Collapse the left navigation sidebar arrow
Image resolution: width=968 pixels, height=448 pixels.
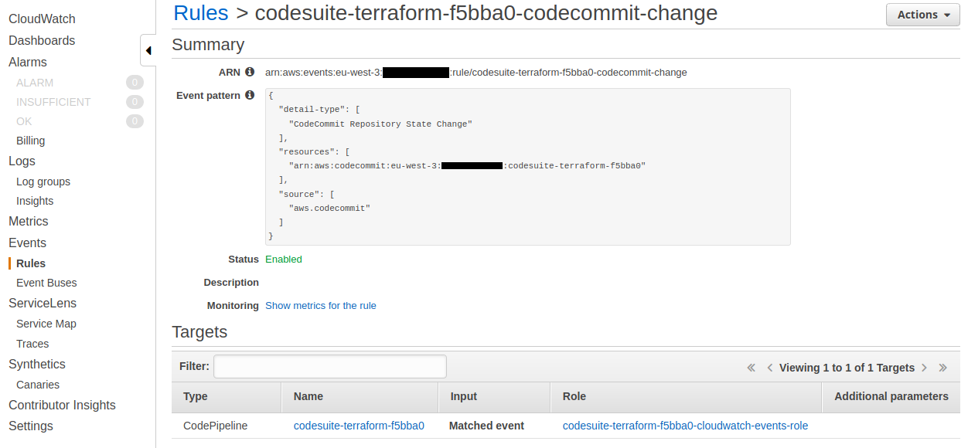(x=148, y=51)
